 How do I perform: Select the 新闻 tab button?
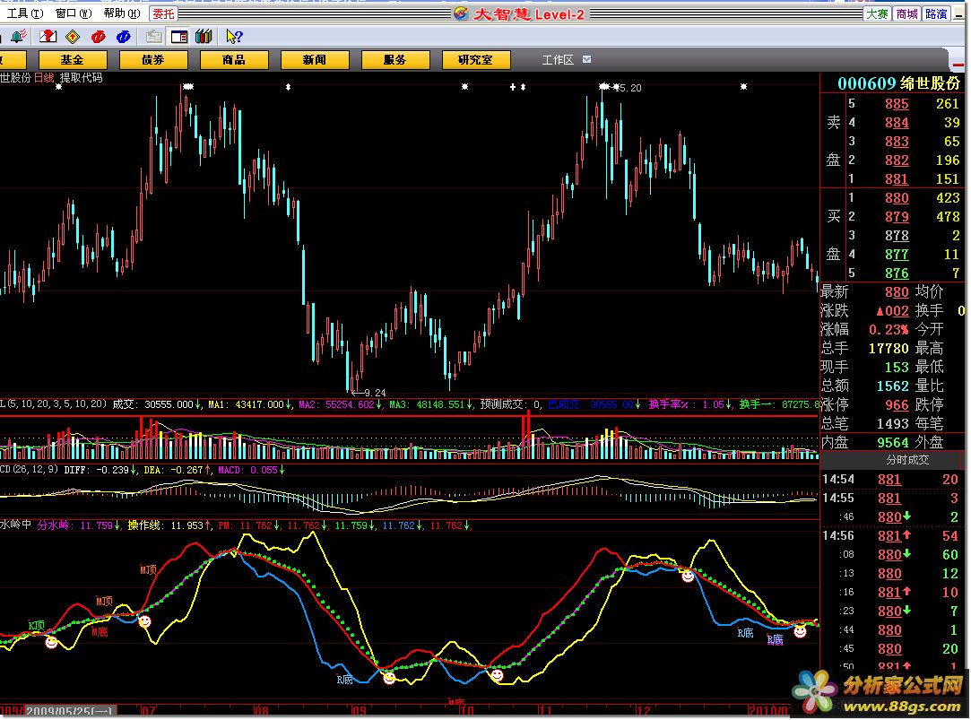(x=314, y=60)
